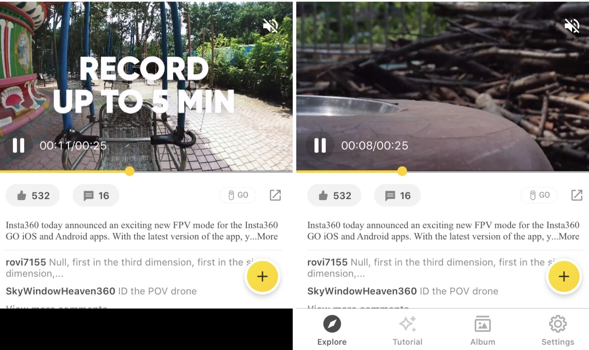Expand the right post description with More
The image size is (589, 350).
coord(569,236)
